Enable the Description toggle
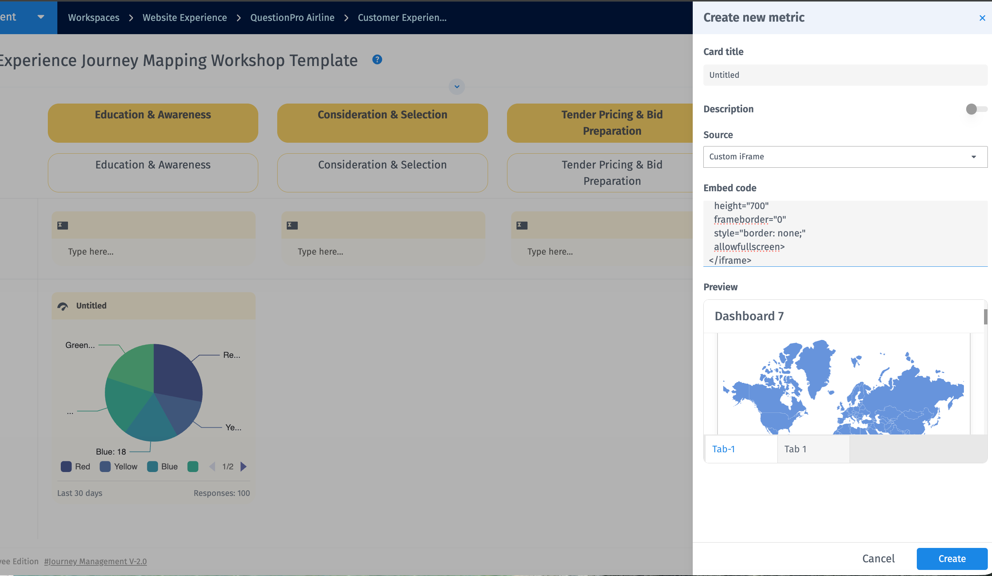 [x=976, y=109]
